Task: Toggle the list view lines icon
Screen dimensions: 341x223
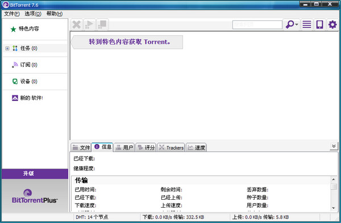Action: point(307,24)
